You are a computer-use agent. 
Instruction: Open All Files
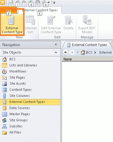click(30, 132)
